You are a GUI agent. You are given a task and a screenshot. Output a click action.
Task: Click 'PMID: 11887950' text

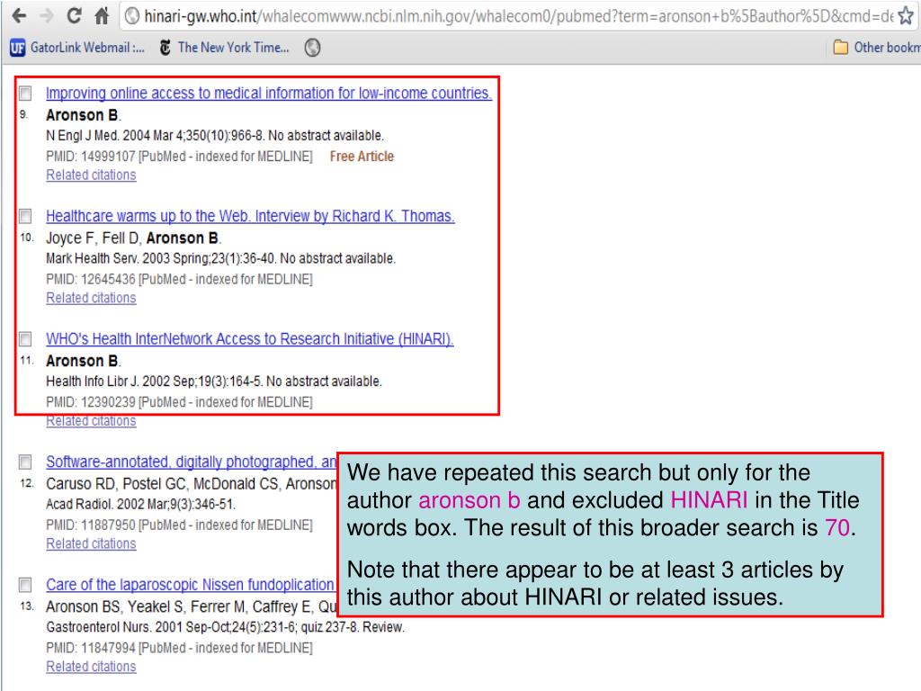91,525
